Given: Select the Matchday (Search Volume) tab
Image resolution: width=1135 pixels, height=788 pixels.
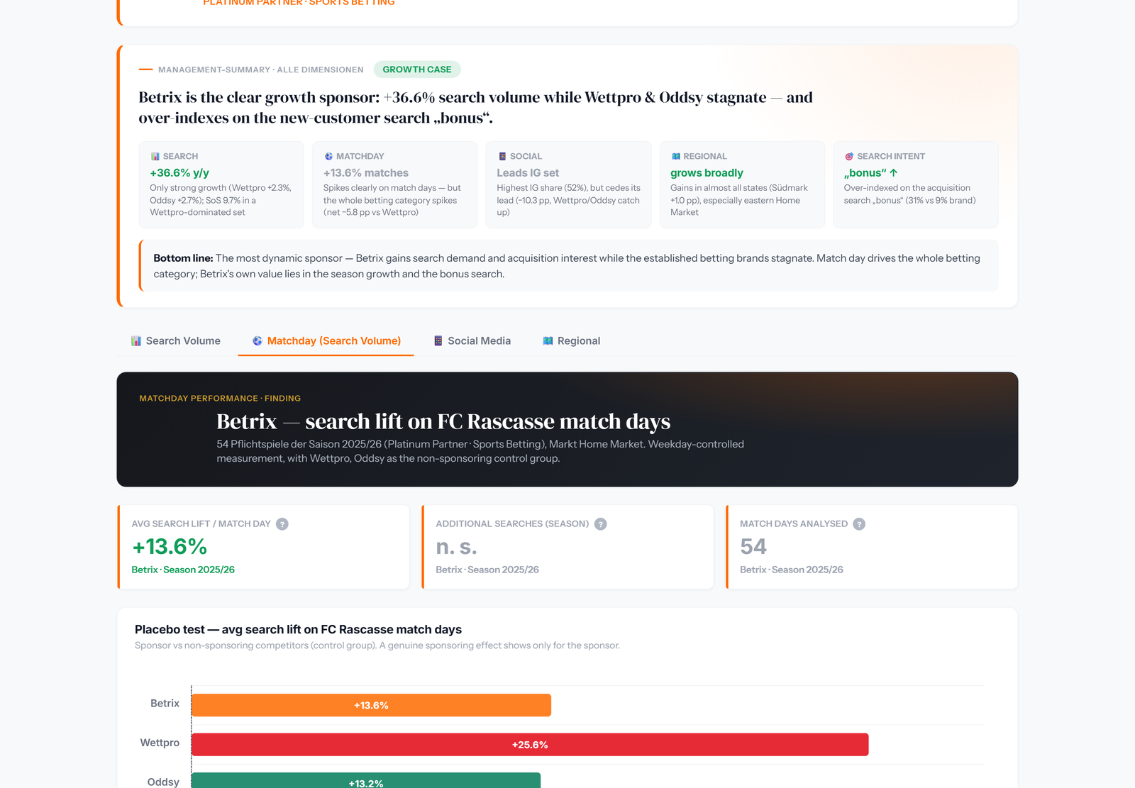Looking at the screenshot, I should coord(326,341).
